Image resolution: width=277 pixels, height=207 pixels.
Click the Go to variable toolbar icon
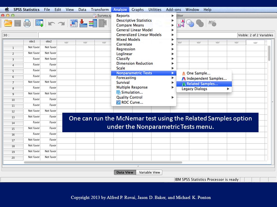[83, 23]
